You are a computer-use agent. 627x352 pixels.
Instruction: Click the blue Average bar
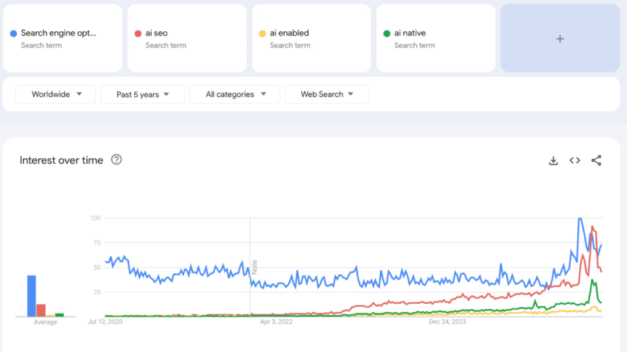click(x=31, y=296)
